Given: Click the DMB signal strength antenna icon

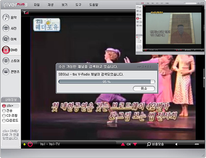Looking at the screenshot, I should [x=26, y=13].
